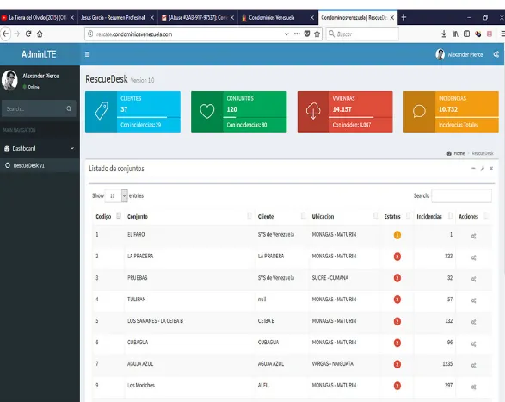The image size is (505, 402).
Task: Sort table by Codigo column toggle
Action: [119, 215]
